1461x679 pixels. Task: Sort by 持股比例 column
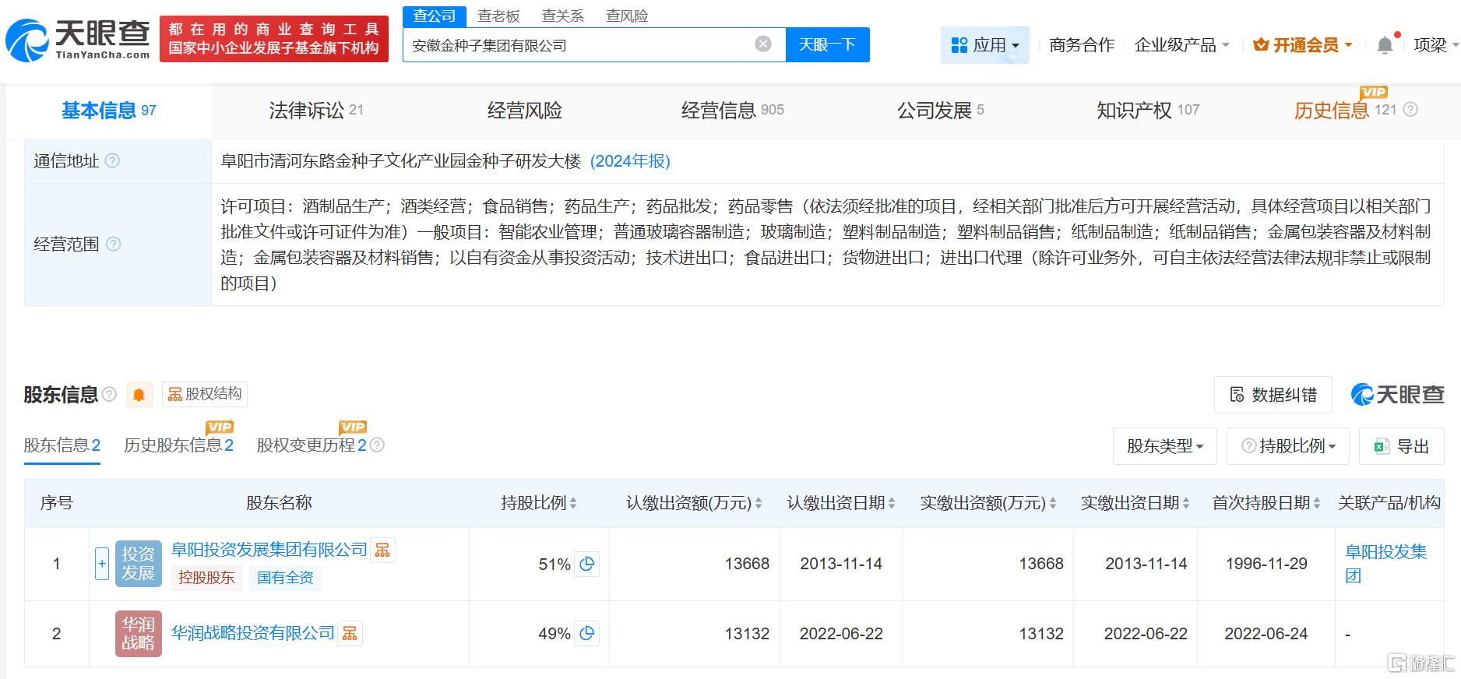point(573,504)
